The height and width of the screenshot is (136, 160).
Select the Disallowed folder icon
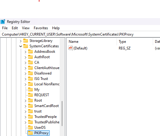[30, 73]
